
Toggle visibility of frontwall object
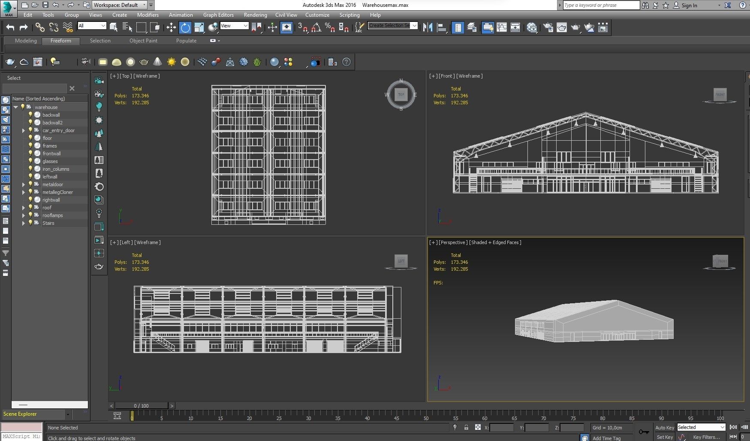(30, 153)
